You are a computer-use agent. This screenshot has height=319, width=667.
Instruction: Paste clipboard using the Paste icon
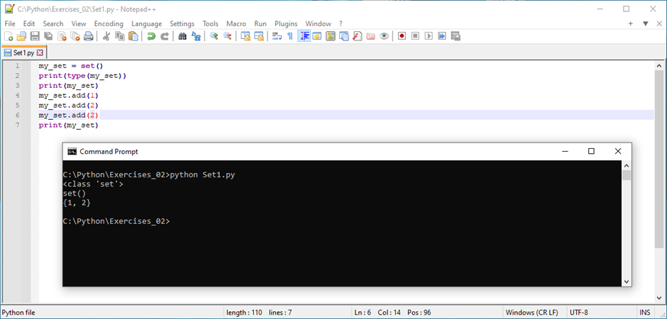tap(133, 36)
